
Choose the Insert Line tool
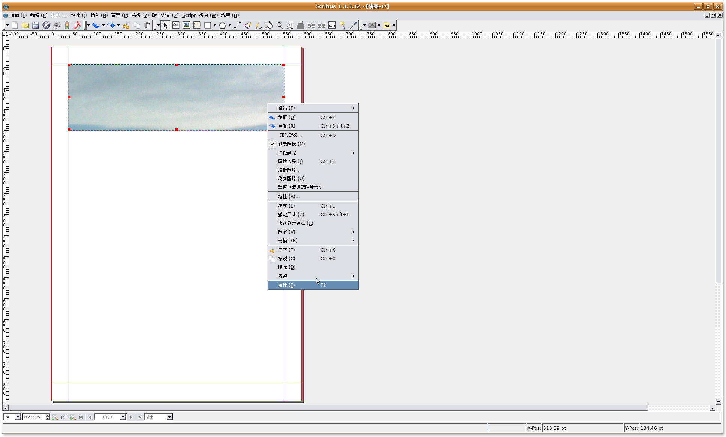237,25
